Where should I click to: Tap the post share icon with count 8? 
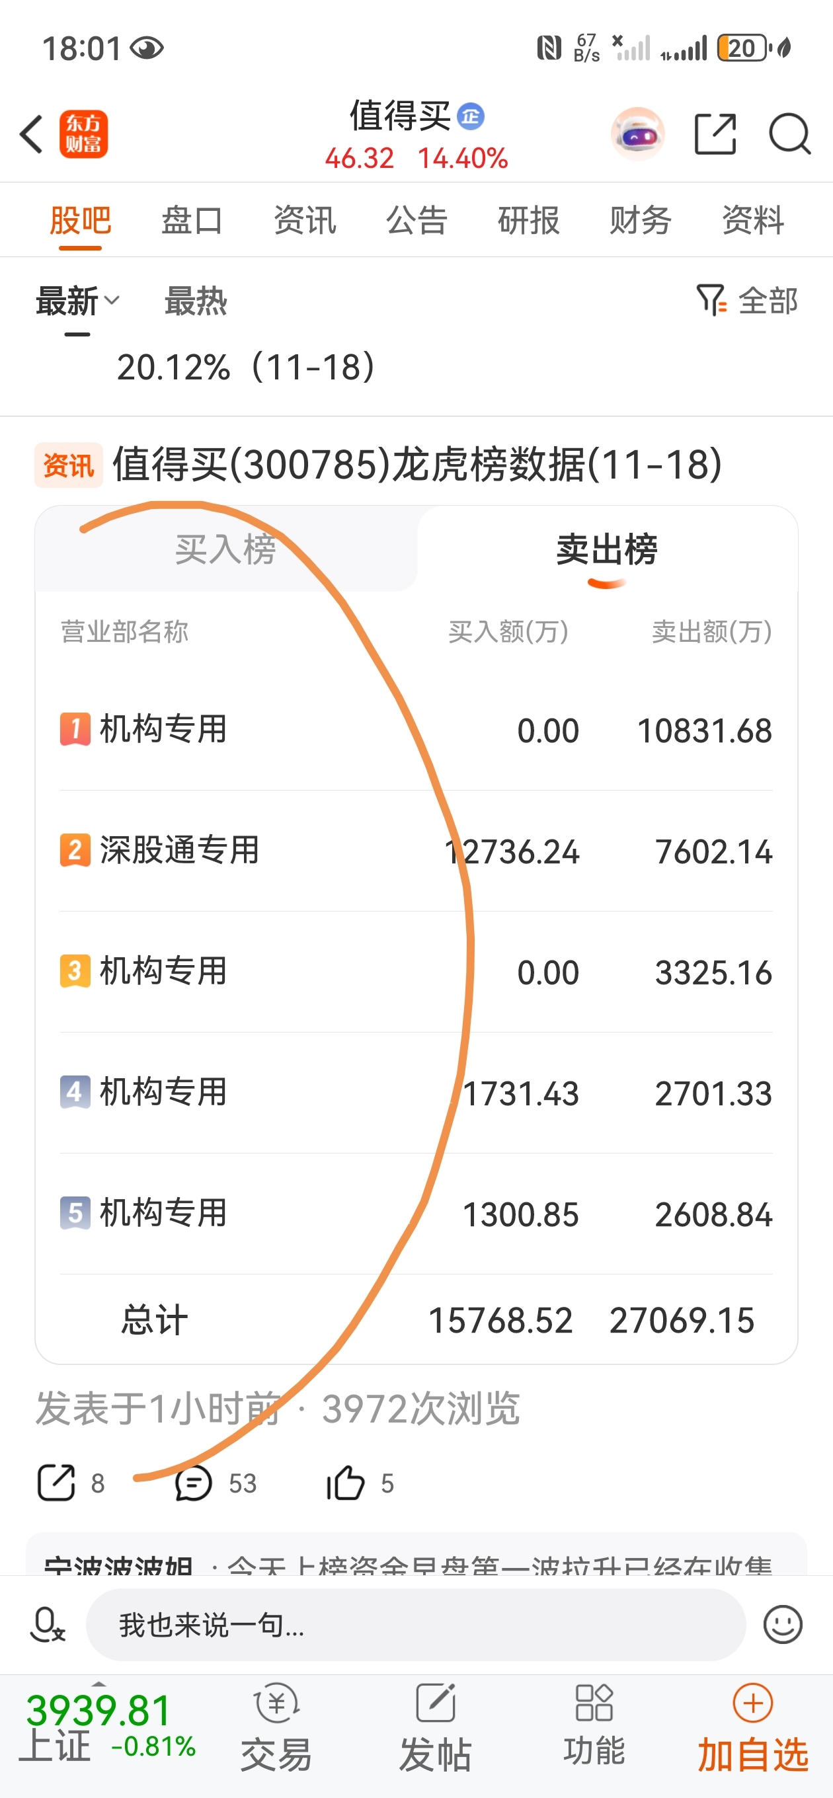pos(56,1483)
